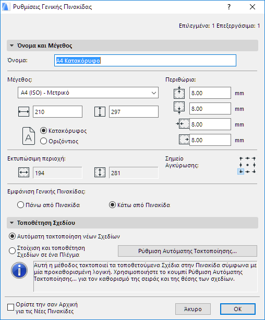Click the blue information icon
This screenshot has width=265, height=320.
19,270
